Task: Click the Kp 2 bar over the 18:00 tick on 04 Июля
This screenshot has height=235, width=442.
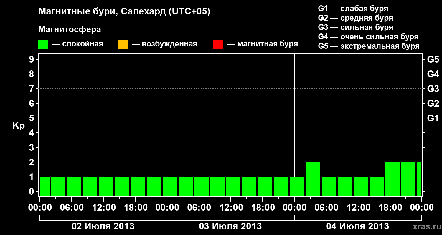Action: [392, 179]
